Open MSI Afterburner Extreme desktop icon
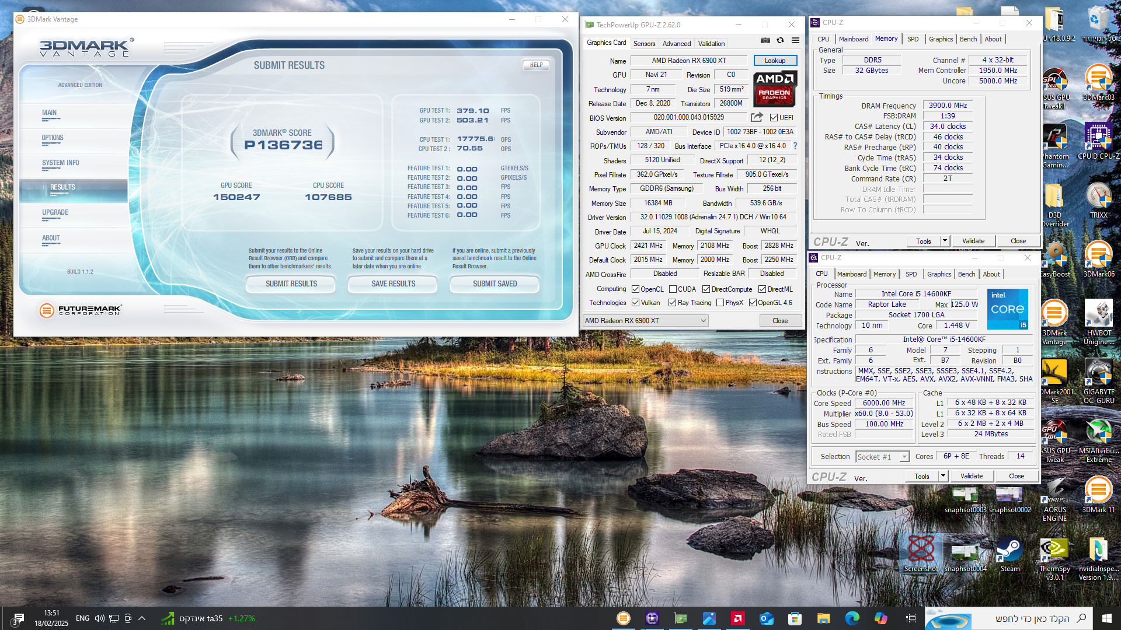The image size is (1121, 630). (x=1098, y=441)
